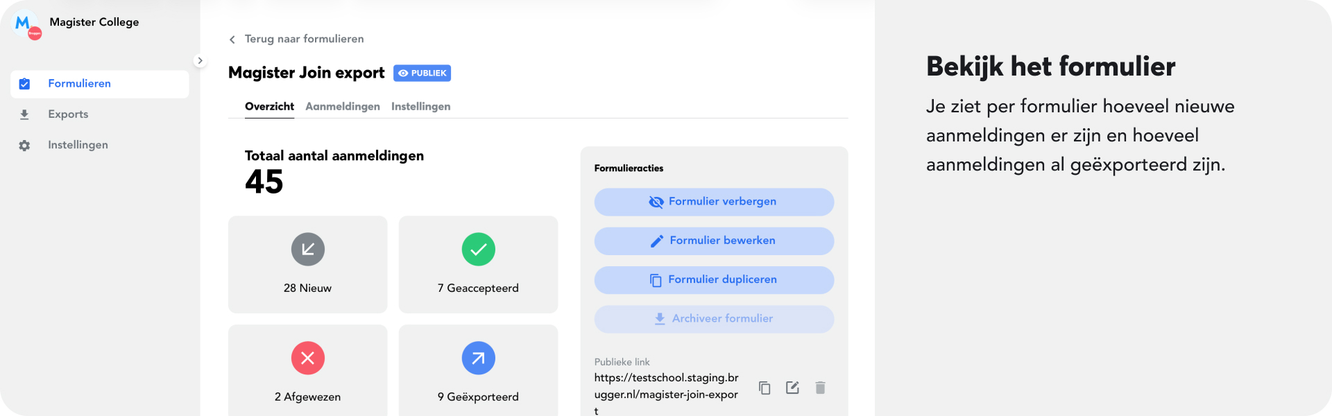The image size is (1332, 416).
Task: Open the Instellingen tab
Action: pyautogui.click(x=420, y=107)
